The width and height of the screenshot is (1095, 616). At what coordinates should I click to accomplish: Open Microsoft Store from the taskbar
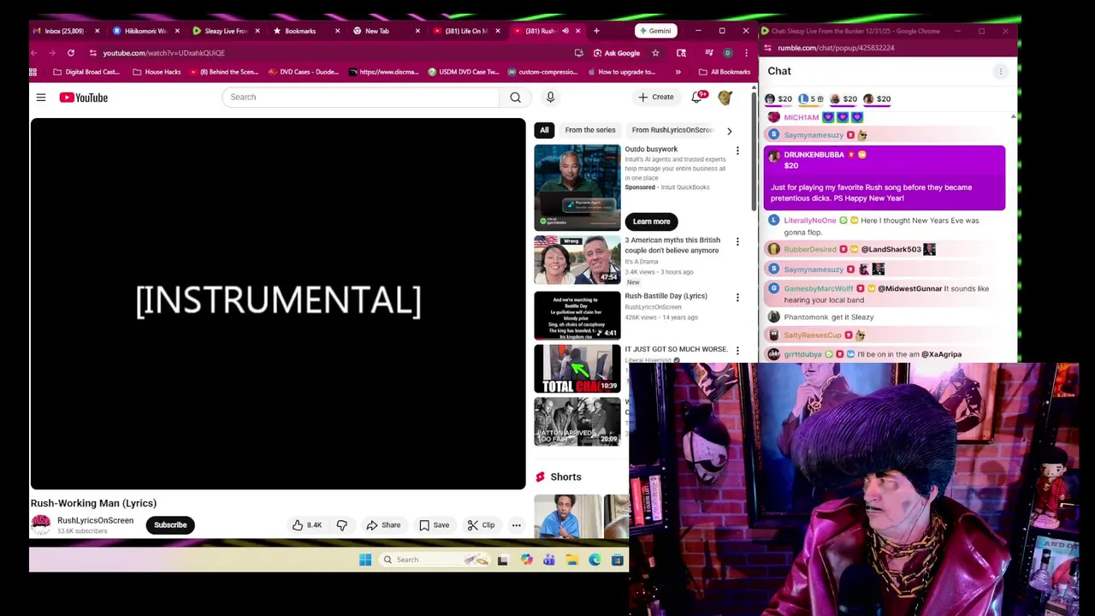pyautogui.click(x=617, y=560)
